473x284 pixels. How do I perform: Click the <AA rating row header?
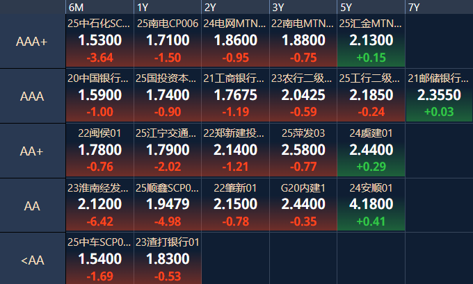coord(32,260)
